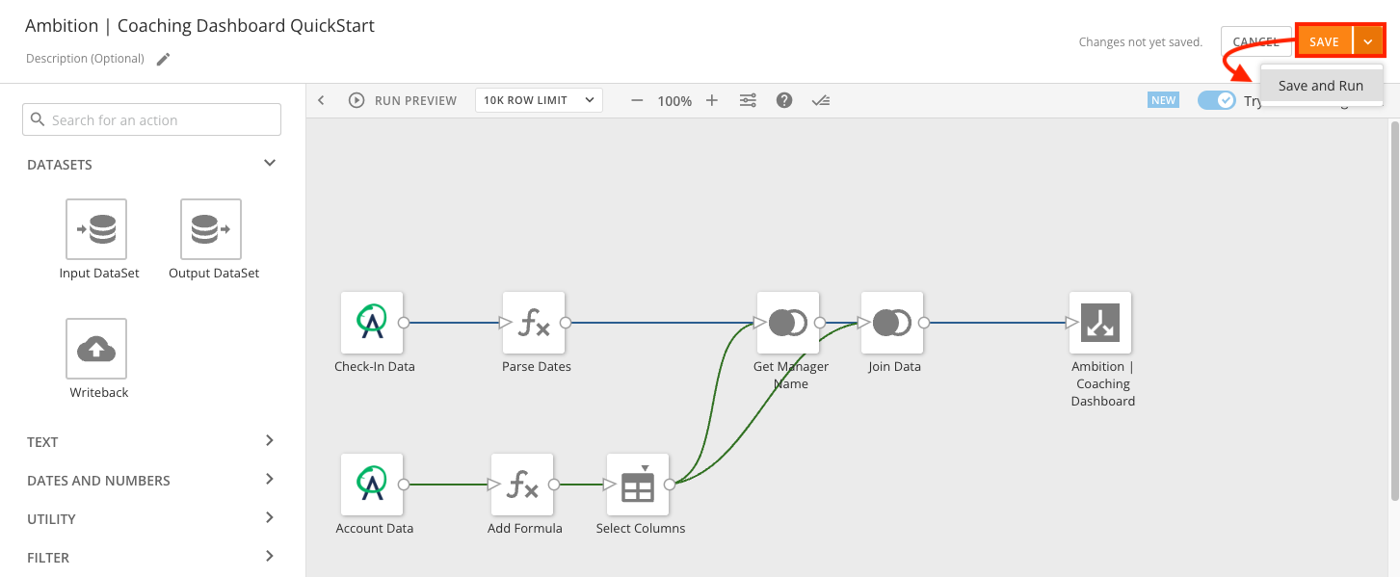Edit description with the pencil icon

(x=164, y=59)
